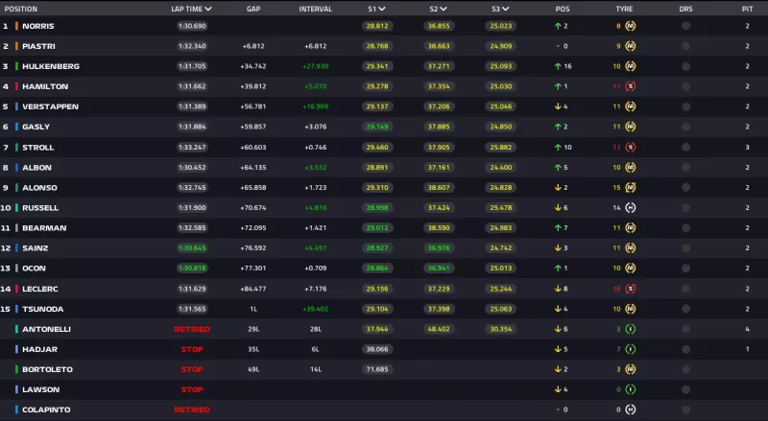Click Hadjar's intermediate tyre icon

coord(631,349)
